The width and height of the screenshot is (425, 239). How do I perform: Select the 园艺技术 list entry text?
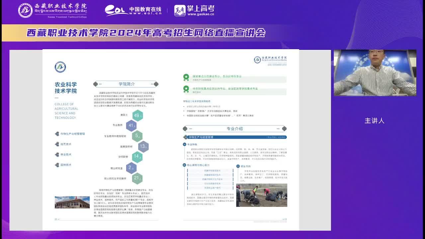click(x=66, y=144)
